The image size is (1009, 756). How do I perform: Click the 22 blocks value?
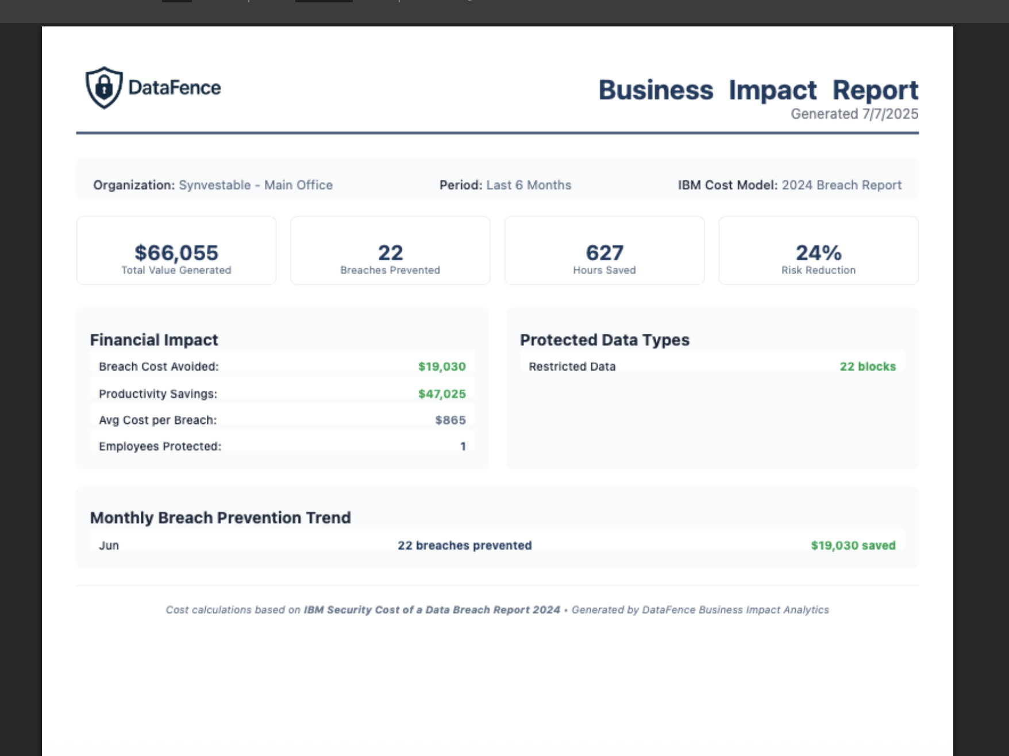click(868, 367)
